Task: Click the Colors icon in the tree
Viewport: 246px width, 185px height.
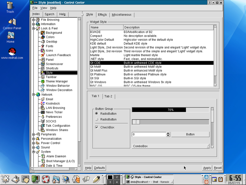Action: (x=43, y=37)
